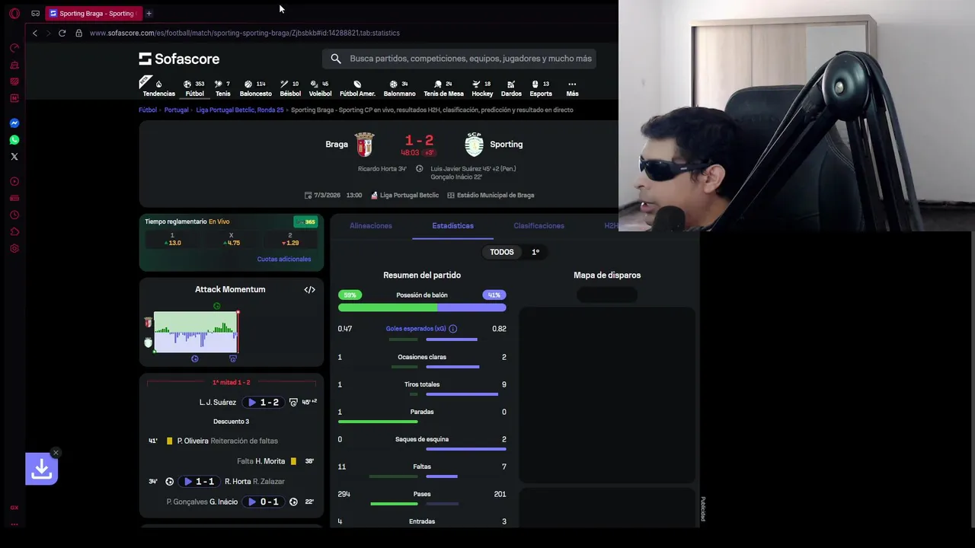The height and width of the screenshot is (548, 975).
Task: Reload the Sofascore page
Action: pyautogui.click(x=62, y=33)
